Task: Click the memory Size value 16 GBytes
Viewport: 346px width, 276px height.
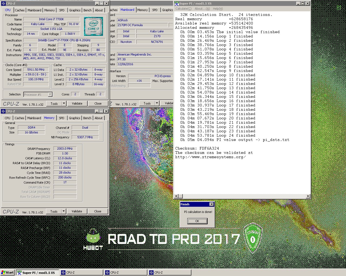Action: 31,132
